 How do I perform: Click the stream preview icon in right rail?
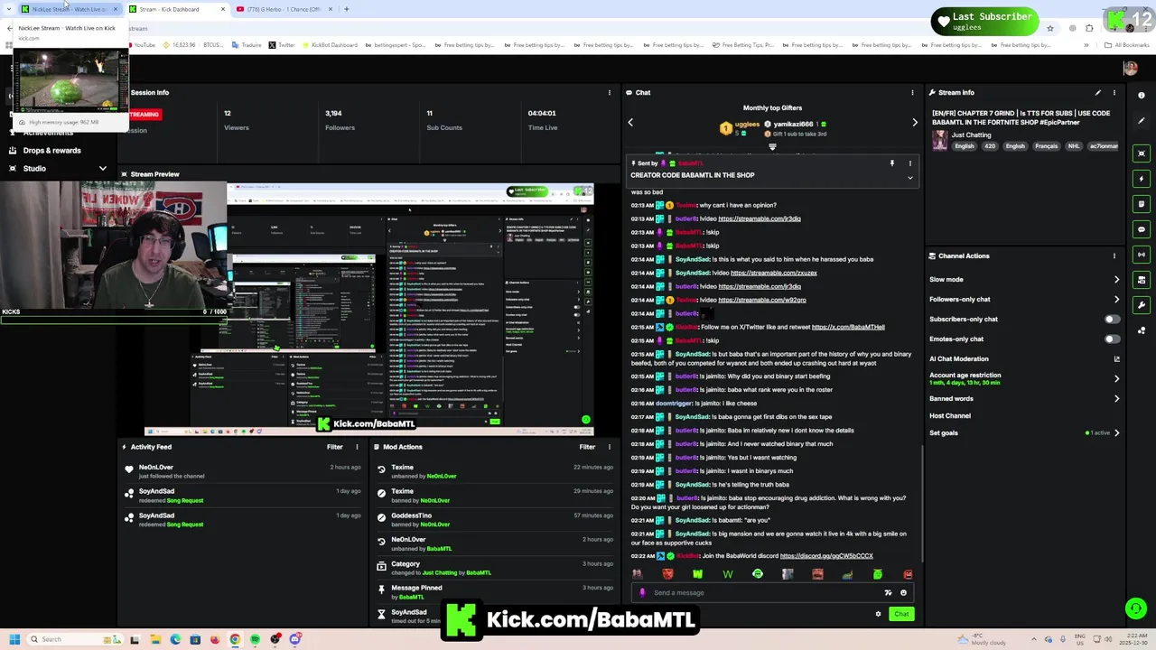1142,153
